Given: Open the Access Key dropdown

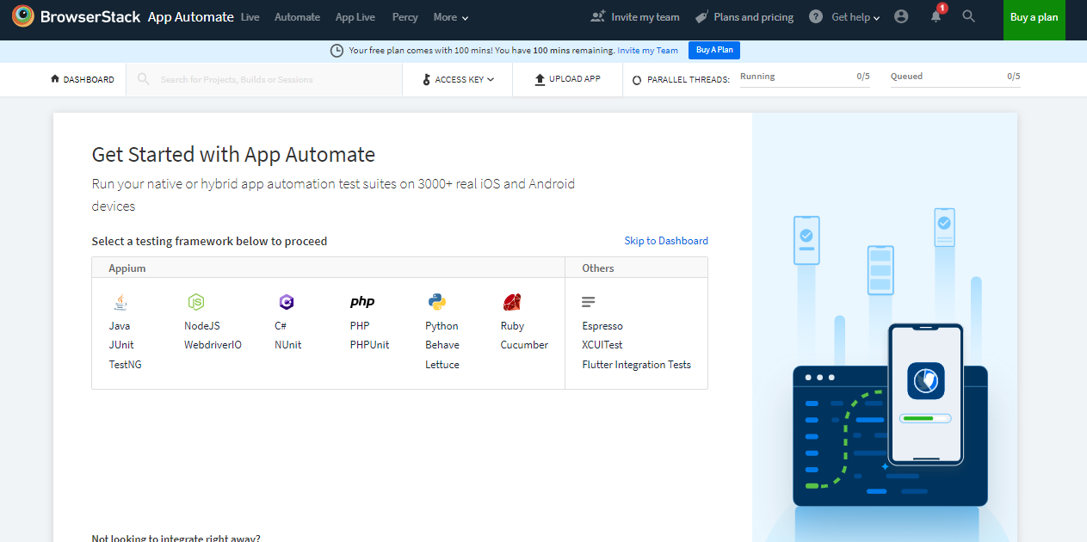Looking at the screenshot, I should [x=456, y=78].
